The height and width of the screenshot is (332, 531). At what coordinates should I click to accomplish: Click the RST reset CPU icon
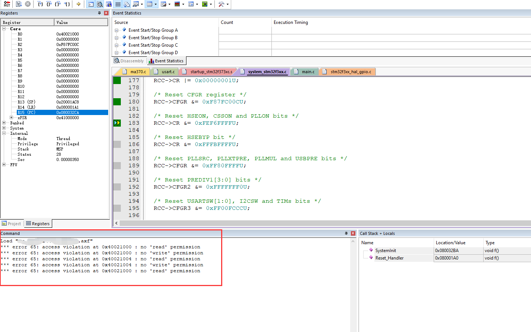(x=7, y=4)
